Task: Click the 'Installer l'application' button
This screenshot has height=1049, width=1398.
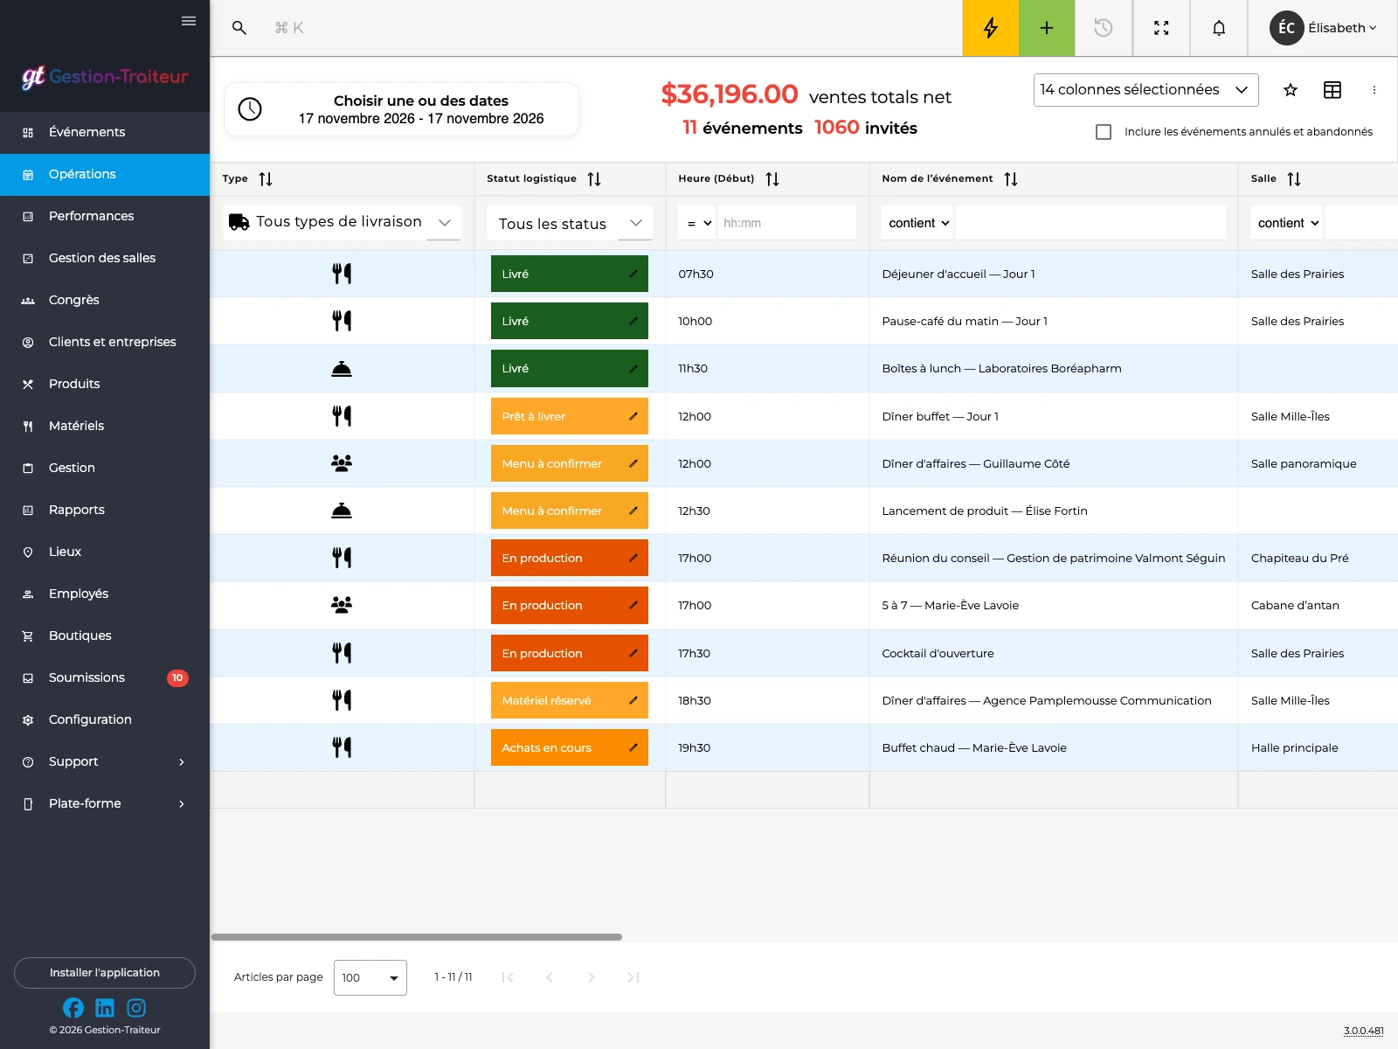Action: tap(105, 973)
